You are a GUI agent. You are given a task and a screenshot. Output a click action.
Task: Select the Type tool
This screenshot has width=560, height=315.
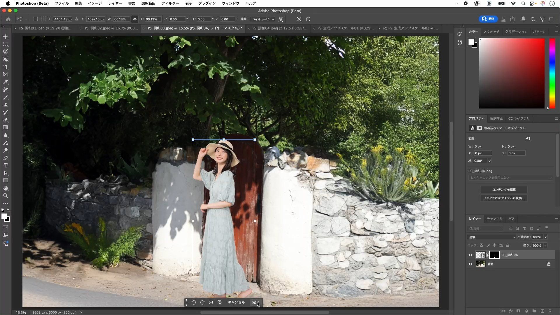pos(6,165)
